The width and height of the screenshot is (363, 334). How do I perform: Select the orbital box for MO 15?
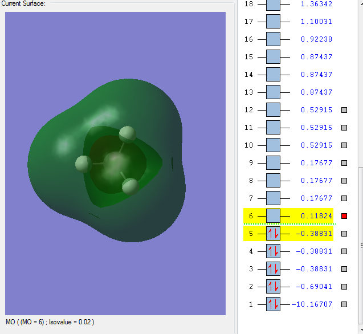click(x=273, y=57)
